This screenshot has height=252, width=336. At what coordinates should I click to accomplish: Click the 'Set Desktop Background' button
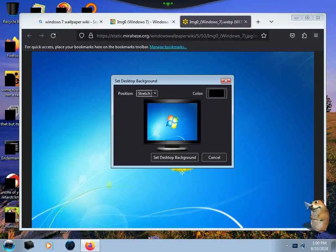coord(175,157)
